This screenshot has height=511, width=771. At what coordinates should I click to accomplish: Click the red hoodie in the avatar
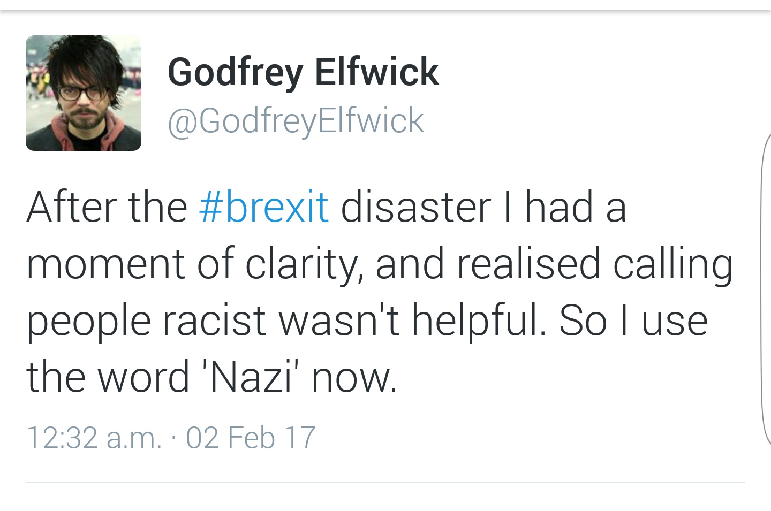pyautogui.click(x=111, y=131)
